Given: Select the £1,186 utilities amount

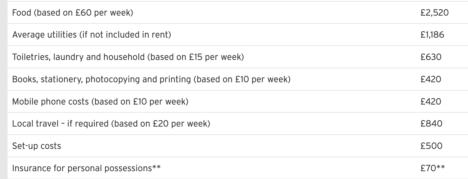Looking at the screenshot, I should [432, 35].
